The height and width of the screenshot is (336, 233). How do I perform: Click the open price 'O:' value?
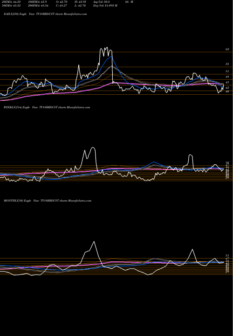click(x=61, y=2)
